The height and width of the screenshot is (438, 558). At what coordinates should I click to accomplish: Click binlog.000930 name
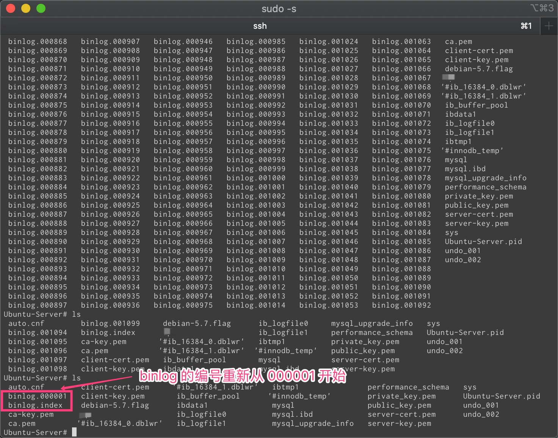coord(110,250)
